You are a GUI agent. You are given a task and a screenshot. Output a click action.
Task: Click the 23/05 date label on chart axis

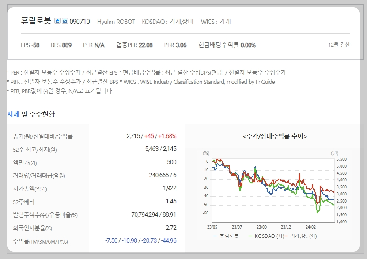click(212, 227)
